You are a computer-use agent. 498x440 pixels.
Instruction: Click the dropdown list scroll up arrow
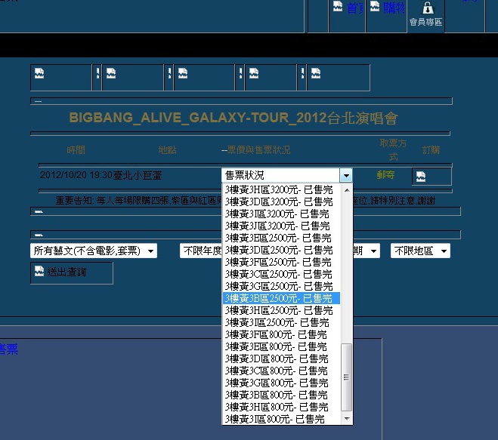[x=347, y=190]
